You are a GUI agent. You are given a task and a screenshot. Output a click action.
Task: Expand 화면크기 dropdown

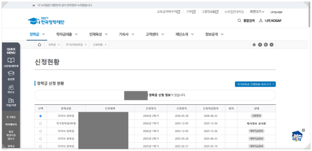257,12
